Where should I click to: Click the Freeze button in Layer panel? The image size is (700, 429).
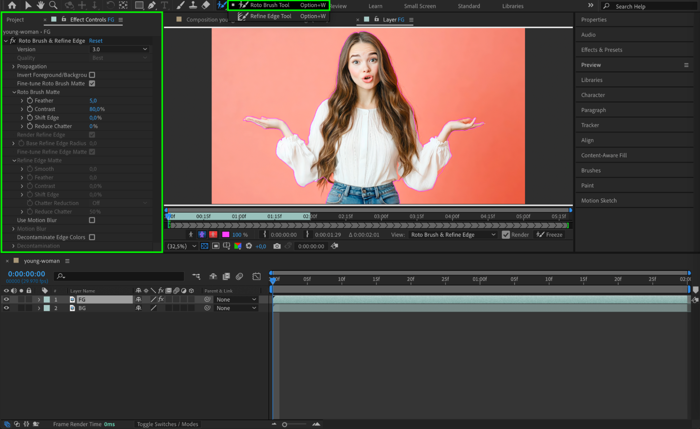[x=549, y=235]
